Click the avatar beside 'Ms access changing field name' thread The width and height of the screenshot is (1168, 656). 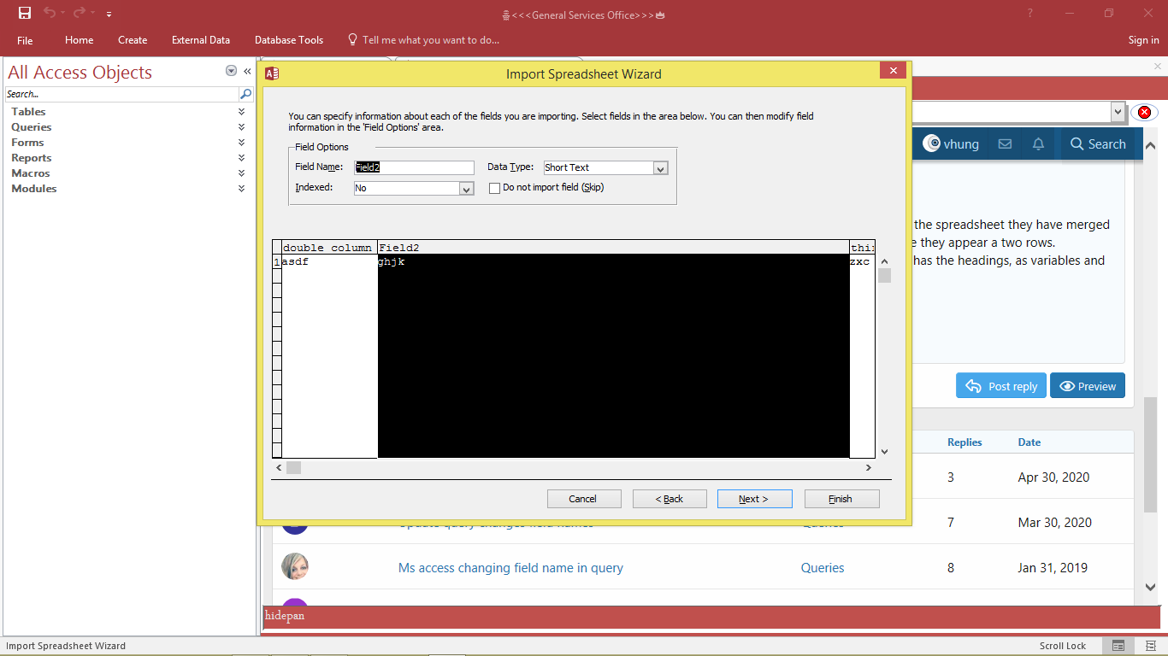coord(295,567)
